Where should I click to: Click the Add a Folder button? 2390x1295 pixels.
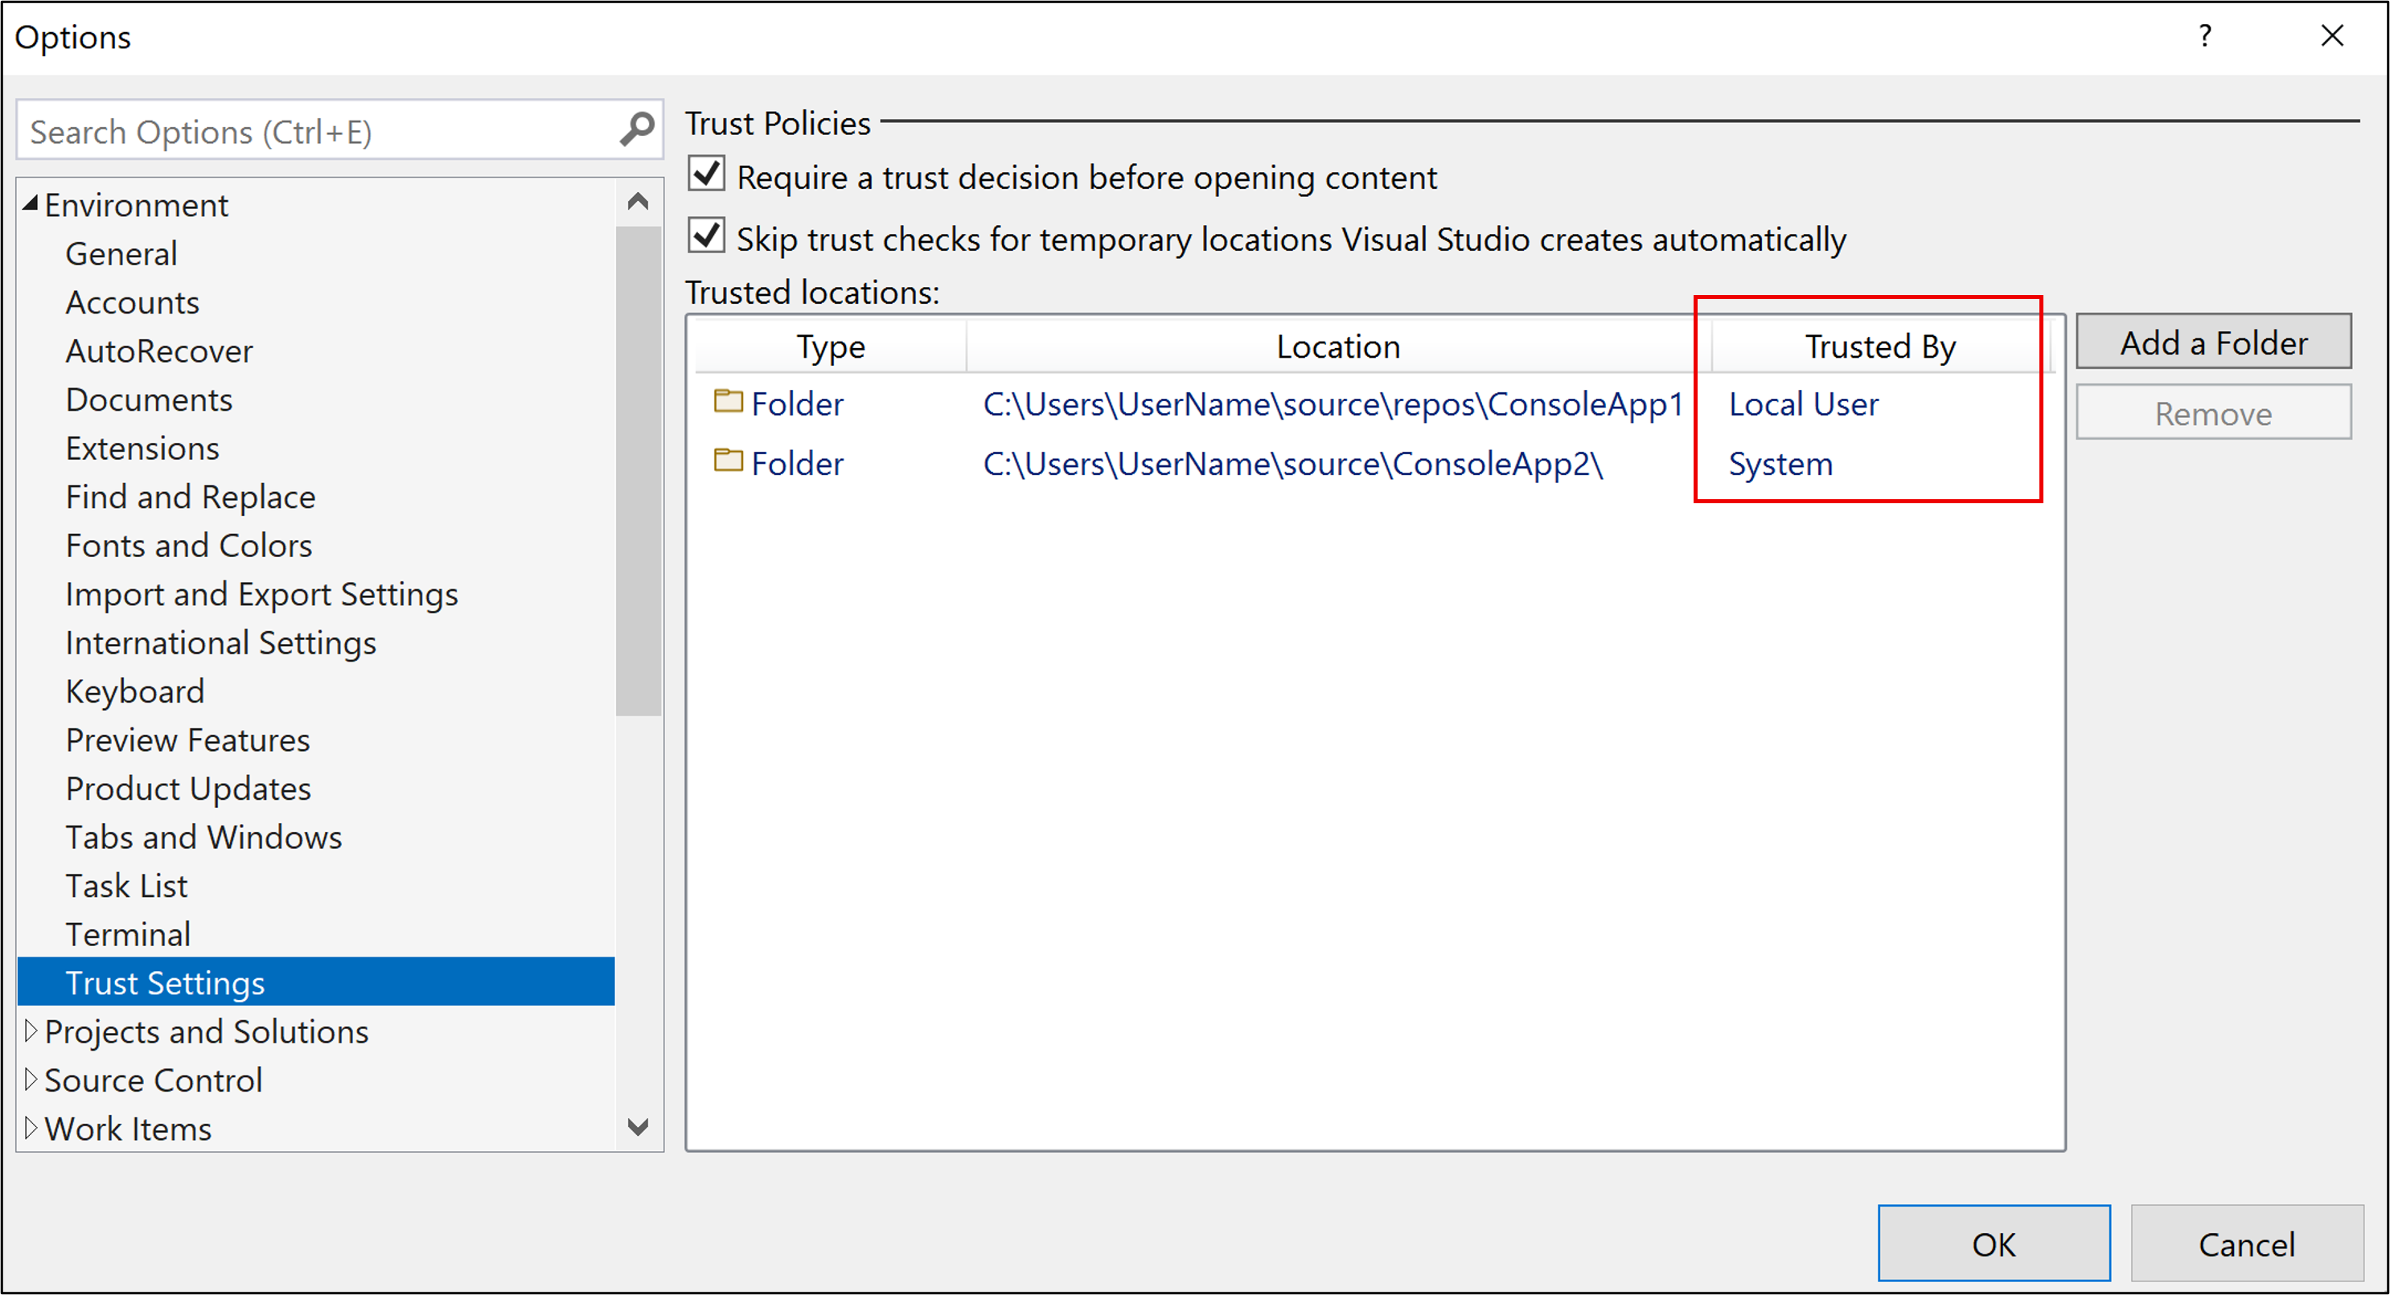point(2215,340)
